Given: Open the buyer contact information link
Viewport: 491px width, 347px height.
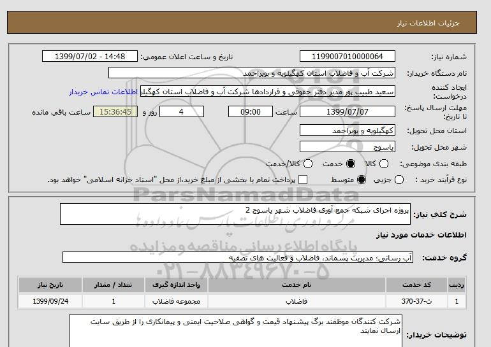Looking at the screenshot, I should pyautogui.click(x=103, y=92).
